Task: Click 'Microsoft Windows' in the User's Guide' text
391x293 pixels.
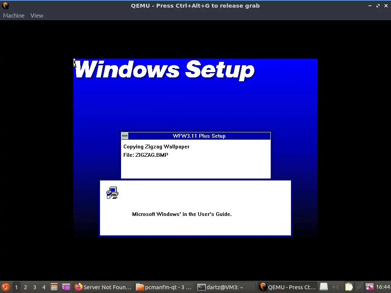Action: (182, 214)
